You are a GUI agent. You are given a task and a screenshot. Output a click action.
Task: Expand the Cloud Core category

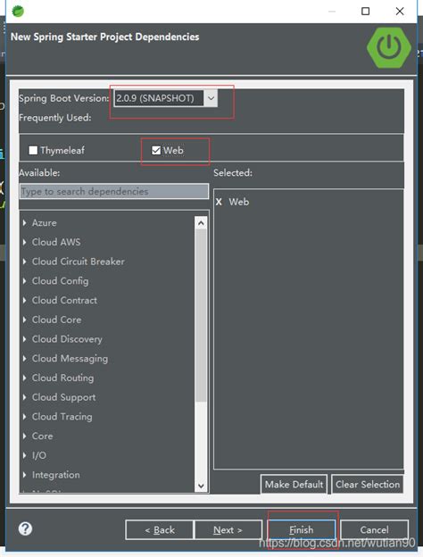point(24,320)
